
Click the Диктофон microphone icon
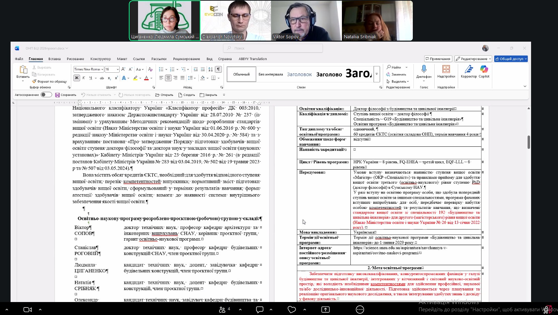(x=424, y=69)
